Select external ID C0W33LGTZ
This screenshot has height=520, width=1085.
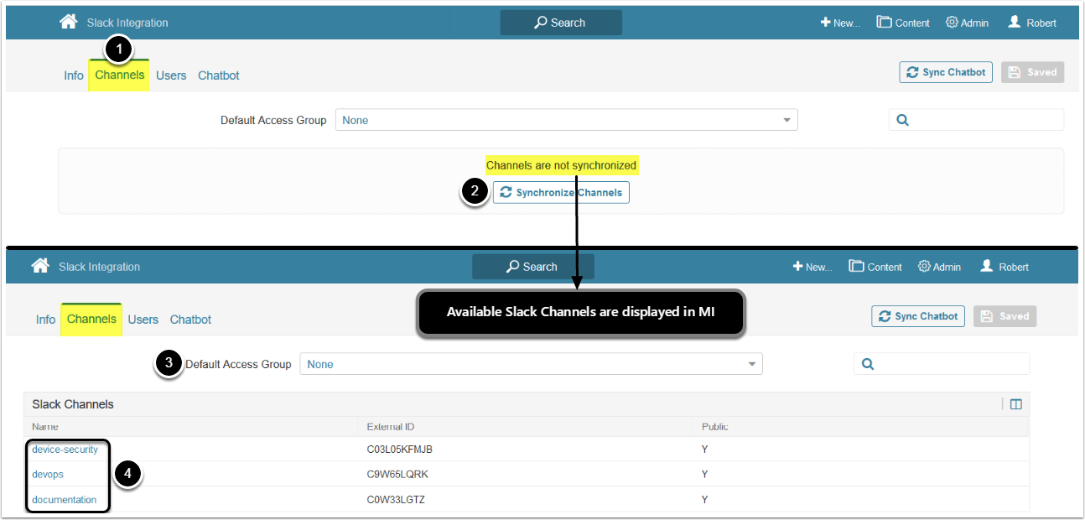[395, 500]
